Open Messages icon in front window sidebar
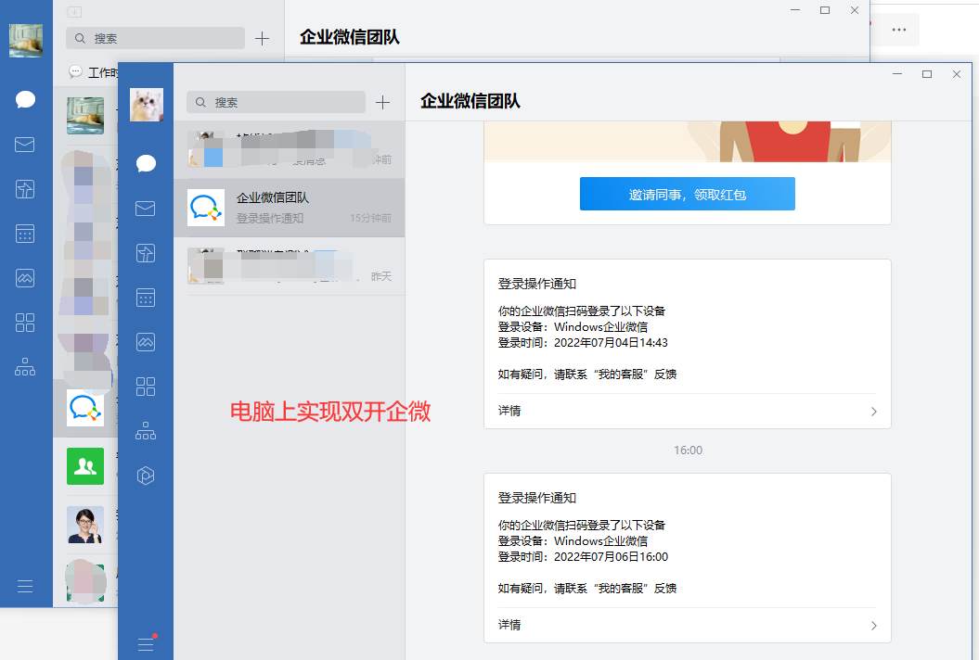979x660 pixels. tap(146, 163)
